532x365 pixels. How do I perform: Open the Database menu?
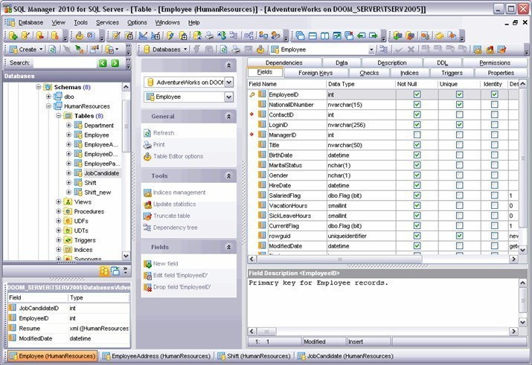pyautogui.click(x=31, y=22)
